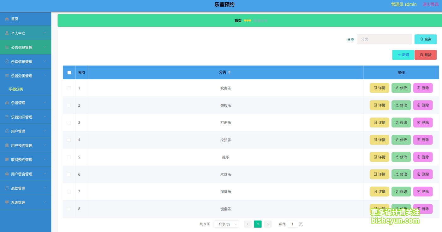View 详情 of the 弦乐 row
The height and width of the screenshot is (232, 442).
pos(379,157)
